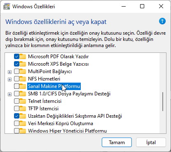Enable Telnet İstemcisi checkbox
The width and height of the screenshot is (171, 152).
pos(16,101)
